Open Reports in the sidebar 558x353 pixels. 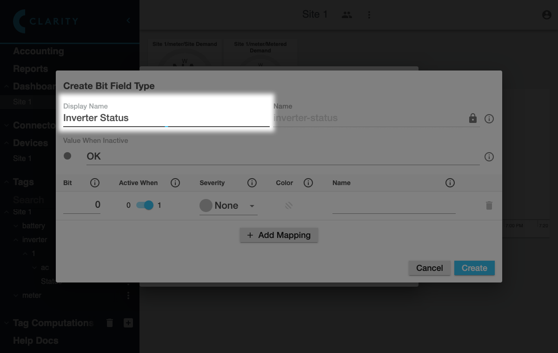coord(30,69)
